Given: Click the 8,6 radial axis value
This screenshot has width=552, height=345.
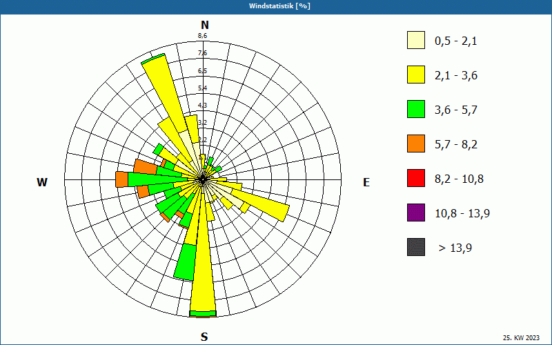Looking at the screenshot, I should click(202, 36).
